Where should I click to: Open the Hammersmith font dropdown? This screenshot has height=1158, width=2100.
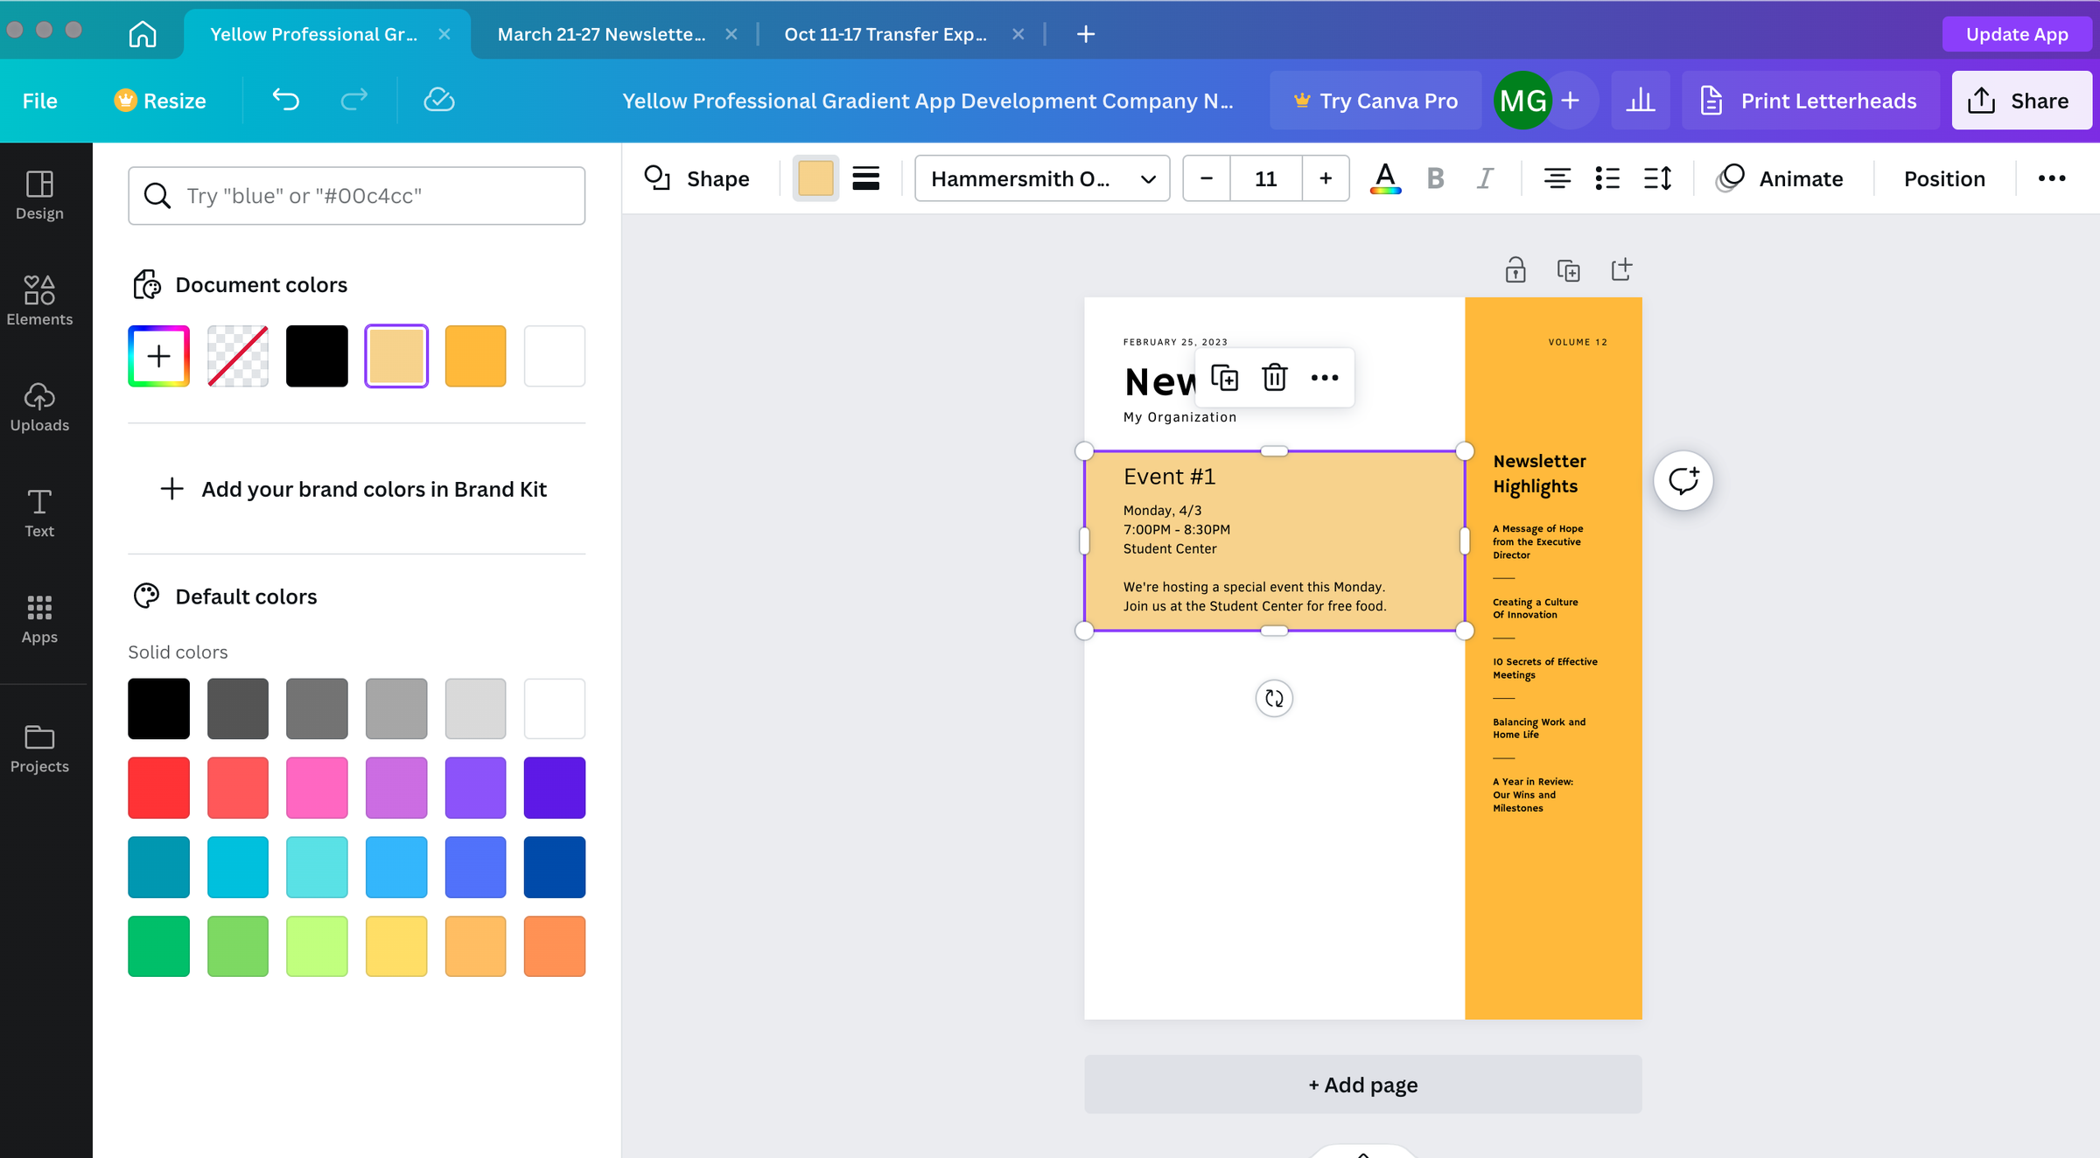[x=1041, y=178]
